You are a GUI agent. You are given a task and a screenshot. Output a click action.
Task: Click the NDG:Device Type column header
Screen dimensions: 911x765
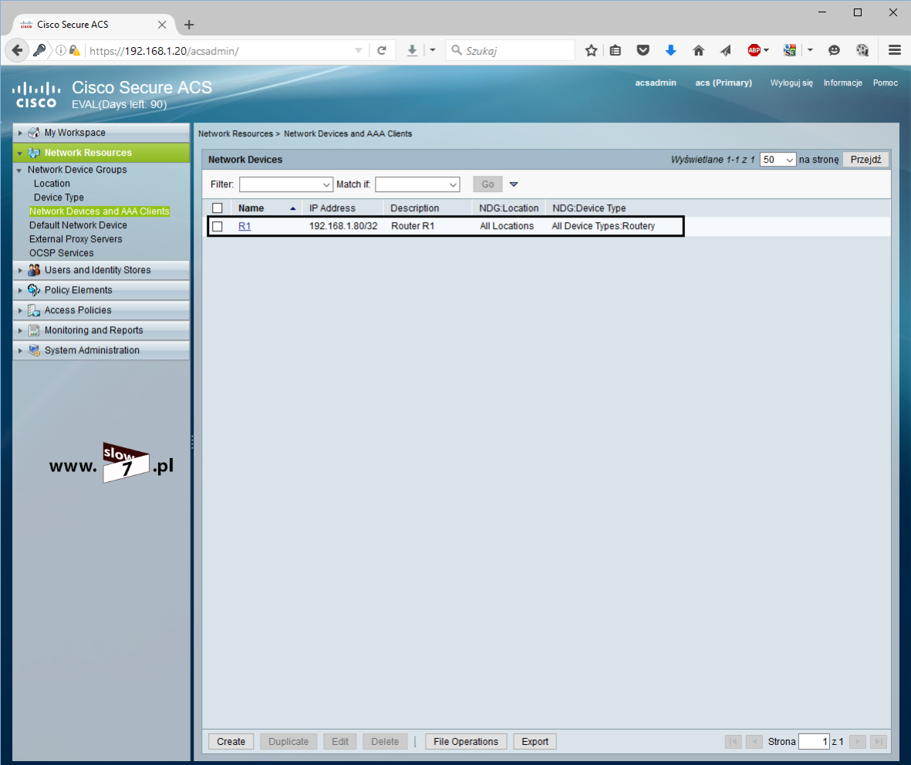coord(589,208)
